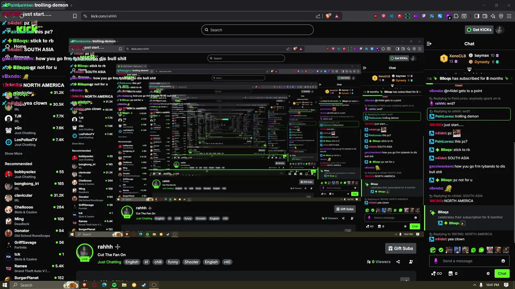Expand the pinned subscription banner arrow

469,70
